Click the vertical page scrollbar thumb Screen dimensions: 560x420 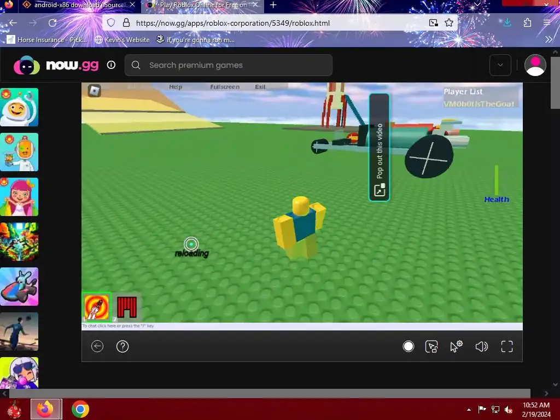pos(555,83)
